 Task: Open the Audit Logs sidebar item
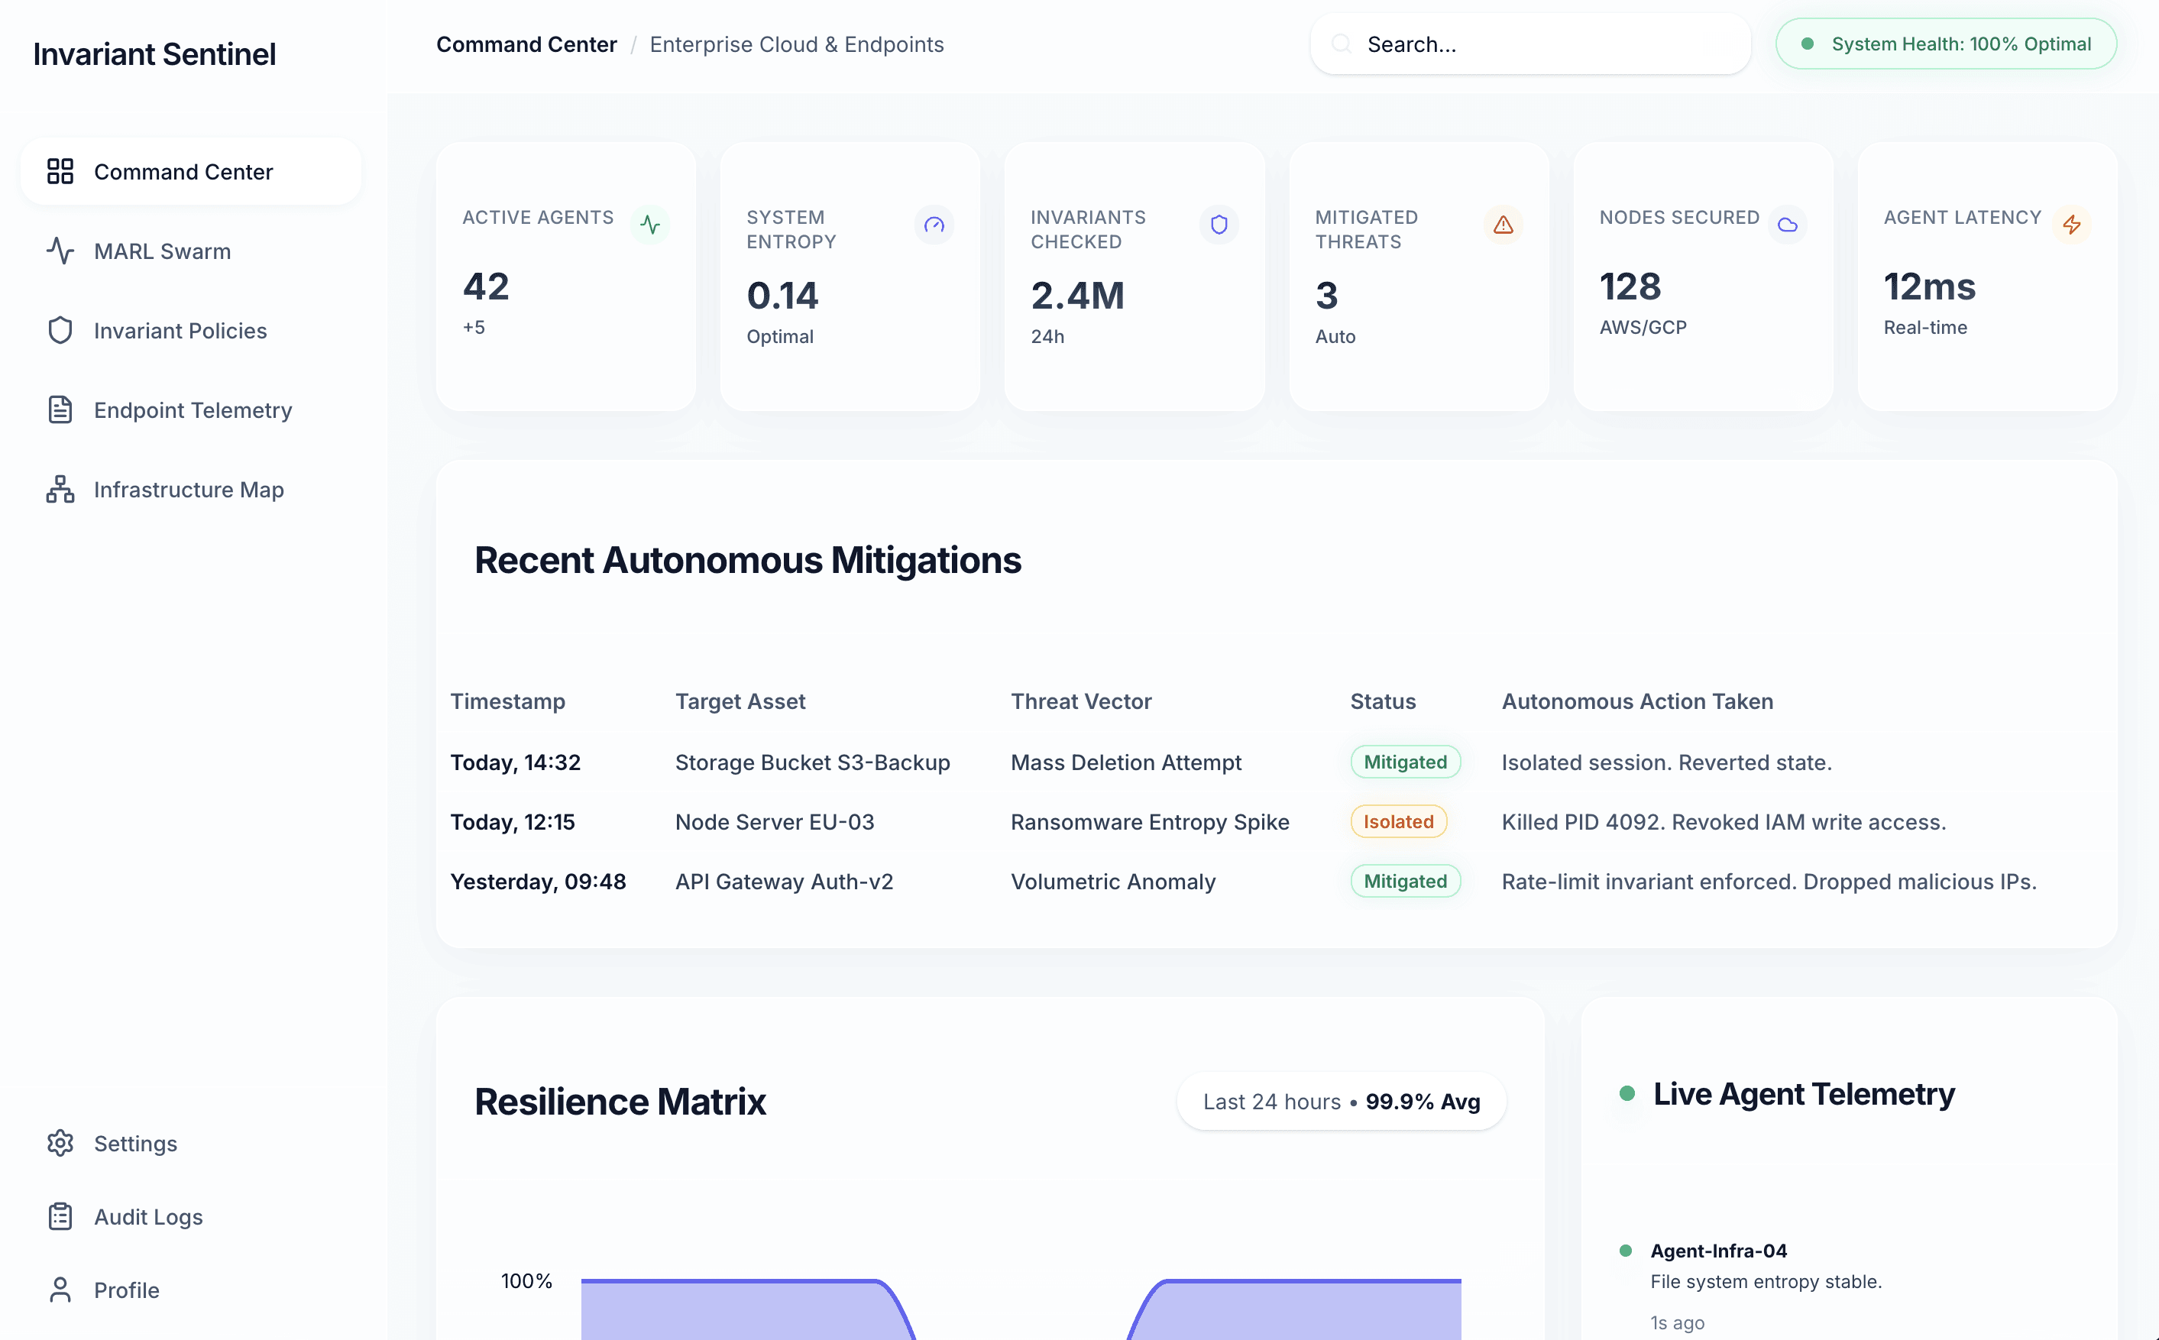coord(60,1216)
